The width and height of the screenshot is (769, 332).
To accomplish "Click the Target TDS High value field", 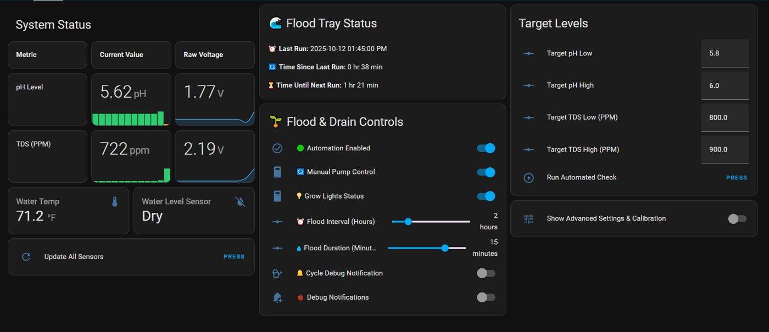I will coord(725,149).
